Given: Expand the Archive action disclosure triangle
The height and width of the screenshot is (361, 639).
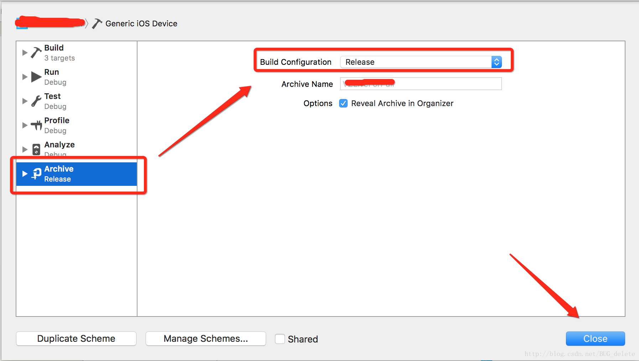Looking at the screenshot, I should tap(25, 174).
